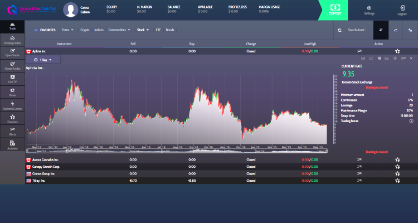Expand the Forex category dropdown
This screenshot has height=223, width=418.
(67, 30)
